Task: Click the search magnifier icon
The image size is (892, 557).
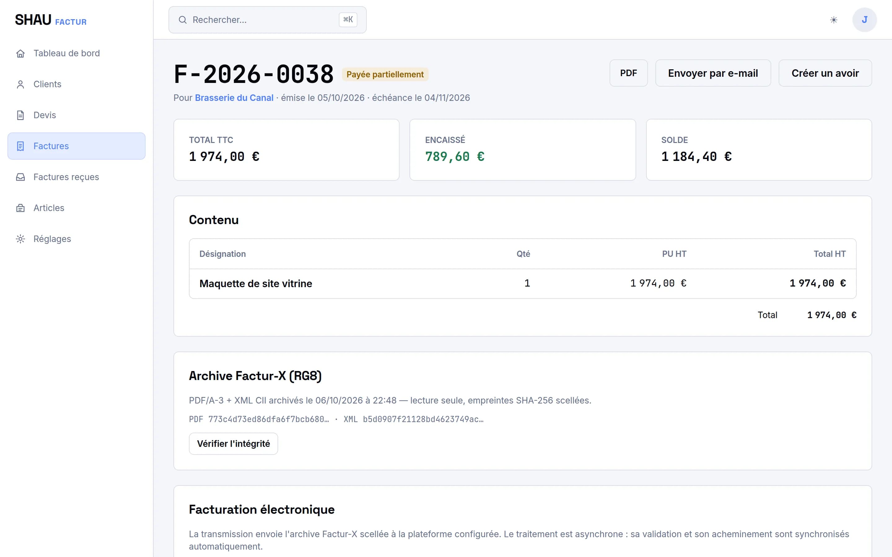Action: (x=182, y=20)
